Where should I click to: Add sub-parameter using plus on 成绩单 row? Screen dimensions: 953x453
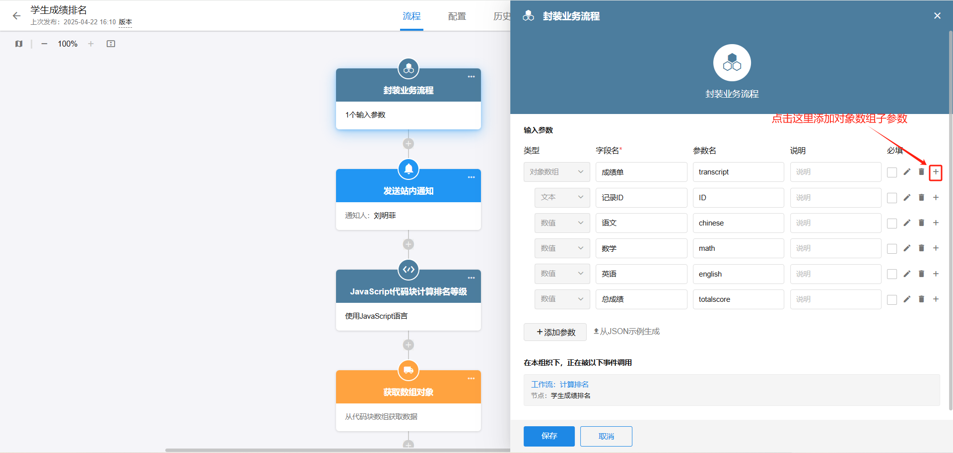(x=936, y=172)
